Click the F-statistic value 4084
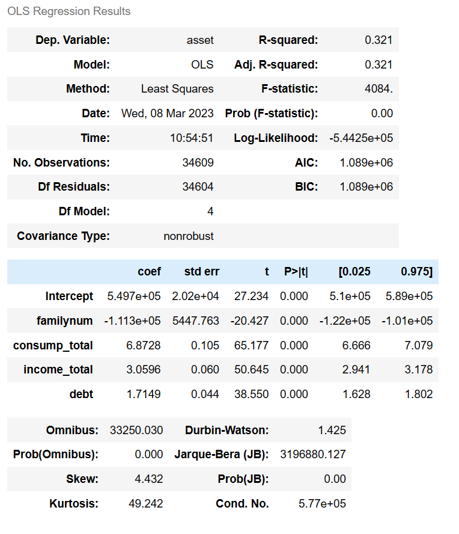This screenshot has height=534, width=459. coord(378,89)
